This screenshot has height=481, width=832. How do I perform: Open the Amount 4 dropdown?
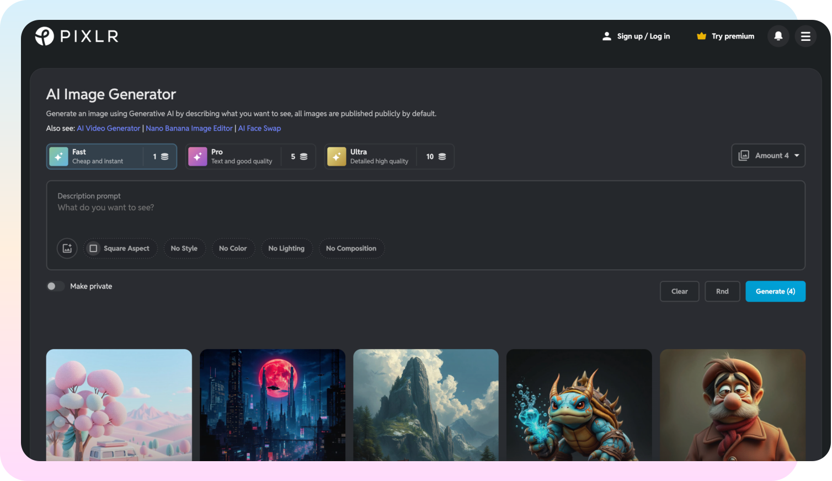click(768, 155)
